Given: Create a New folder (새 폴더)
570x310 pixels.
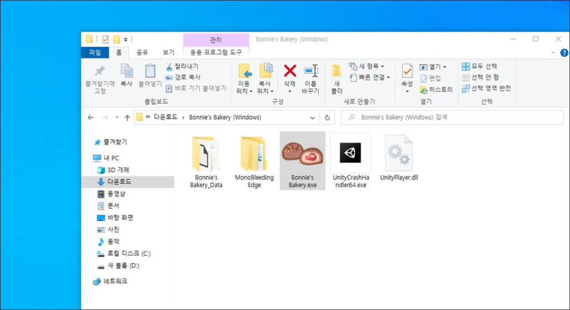Looking at the screenshot, I should pos(337,79).
